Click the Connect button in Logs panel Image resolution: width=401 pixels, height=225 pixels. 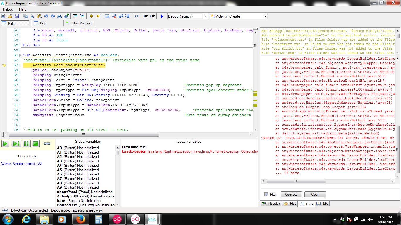point(291,195)
